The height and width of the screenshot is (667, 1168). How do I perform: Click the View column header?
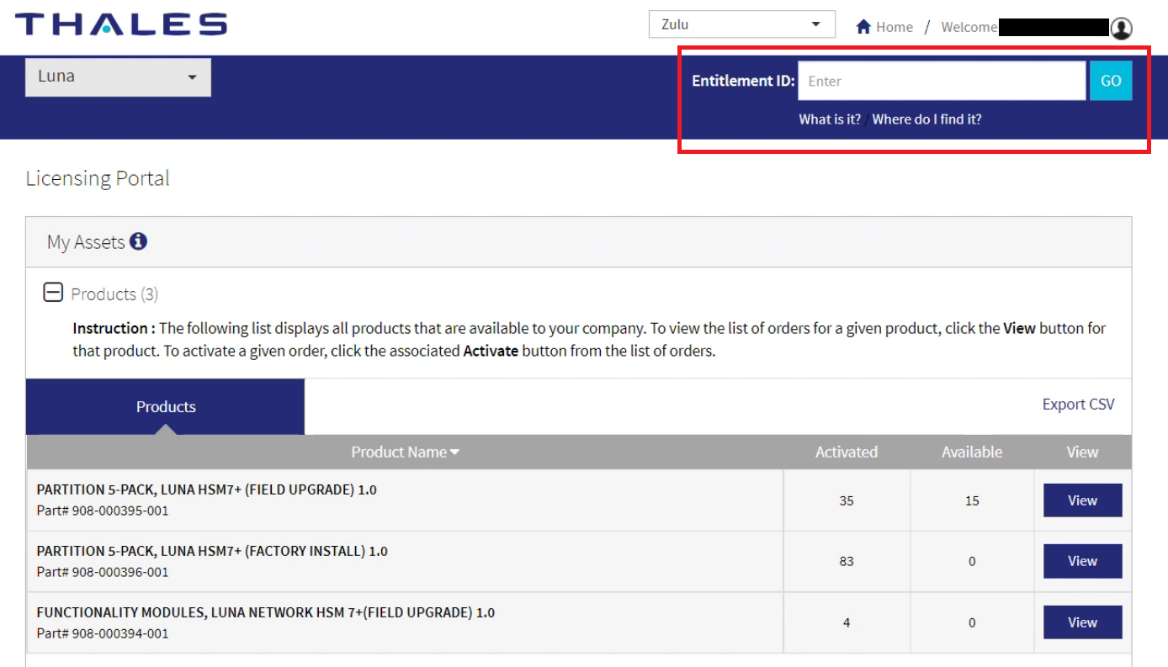coord(1082,452)
